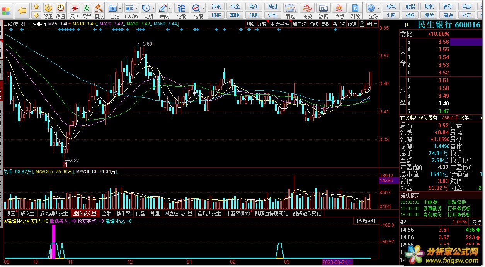
Task: Click the colorful home grid icon
Action: click(x=7, y=11)
